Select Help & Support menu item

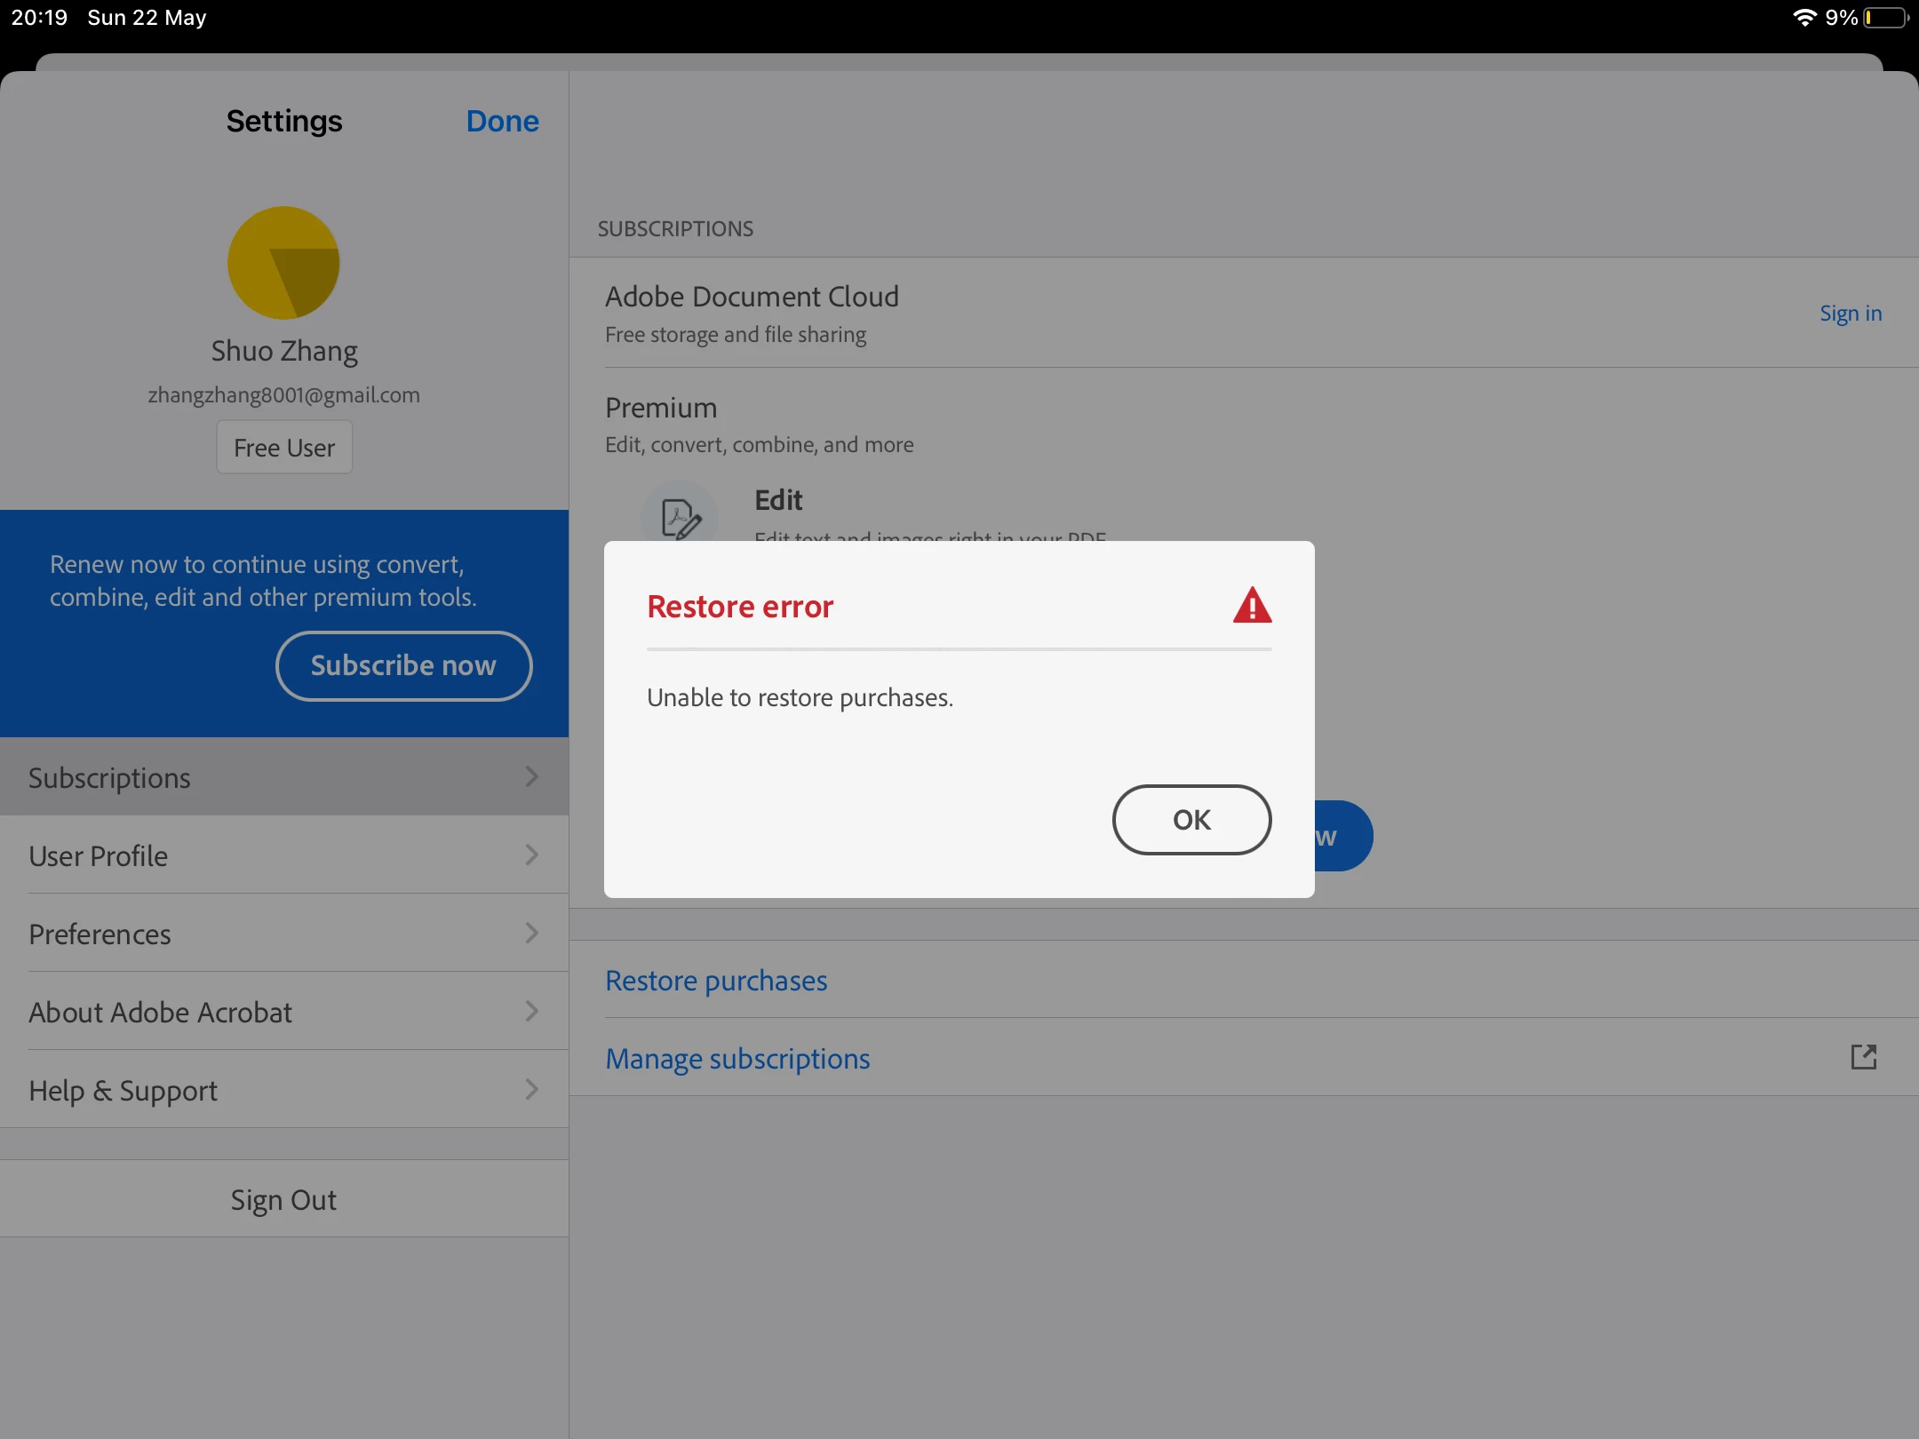123,1091
